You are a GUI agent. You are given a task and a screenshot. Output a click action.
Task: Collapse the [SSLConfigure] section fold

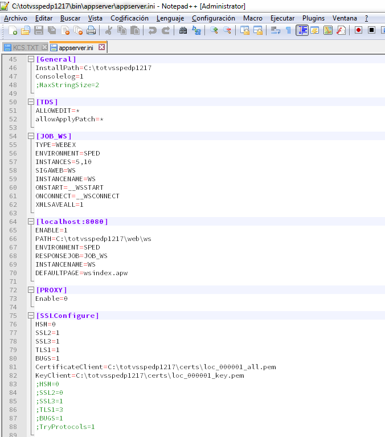tap(31, 316)
